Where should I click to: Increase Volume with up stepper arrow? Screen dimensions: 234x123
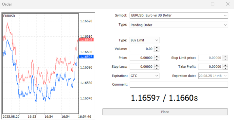[x=157, y=47]
